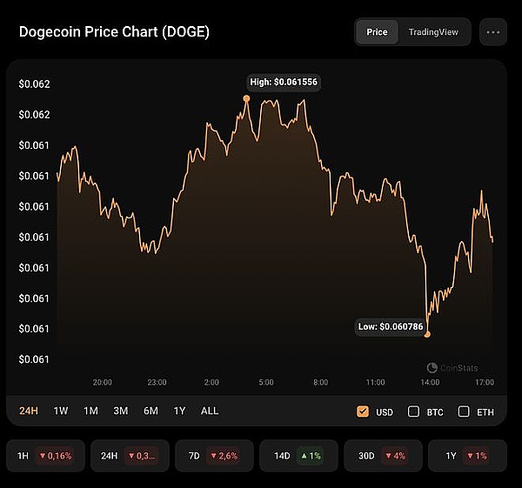Switch to the TradingView tab
522x488 pixels.
(433, 32)
